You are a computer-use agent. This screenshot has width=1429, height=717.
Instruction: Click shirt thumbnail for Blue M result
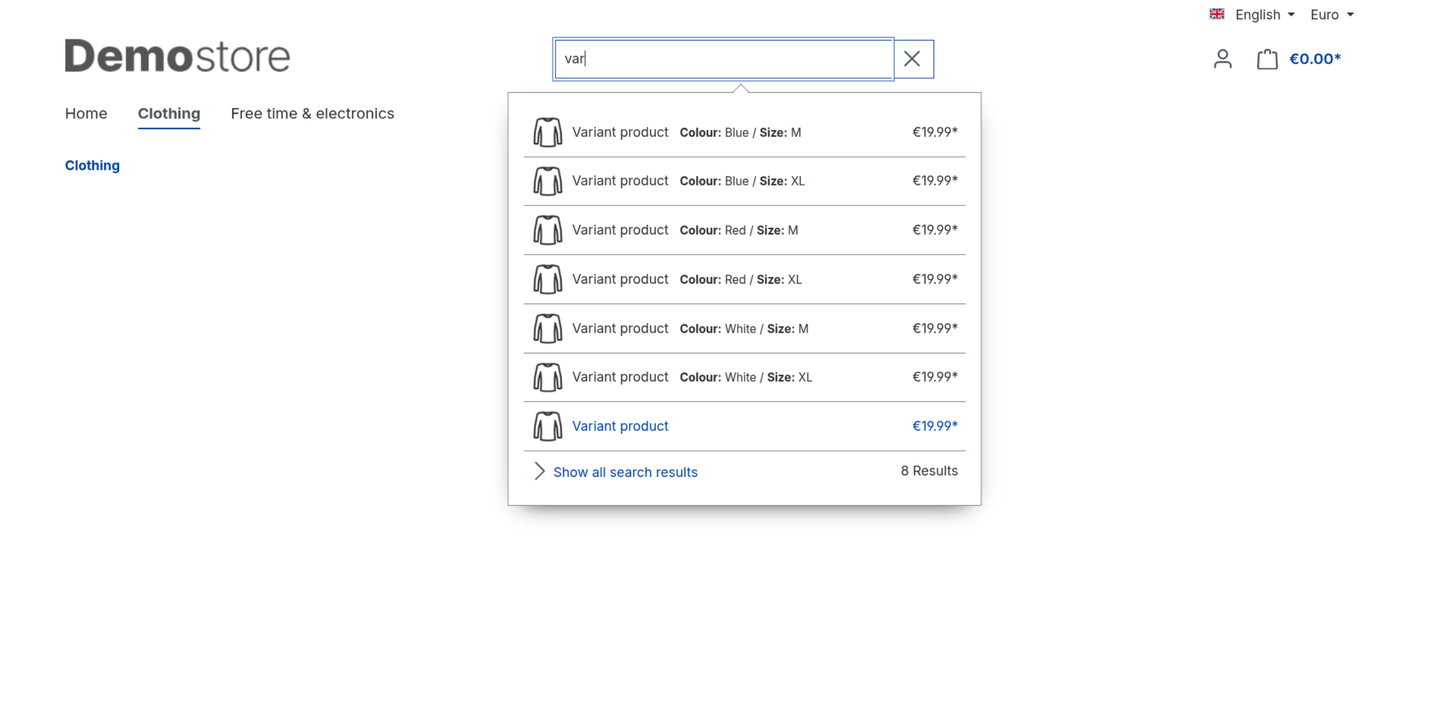click(x=547, y=132)
